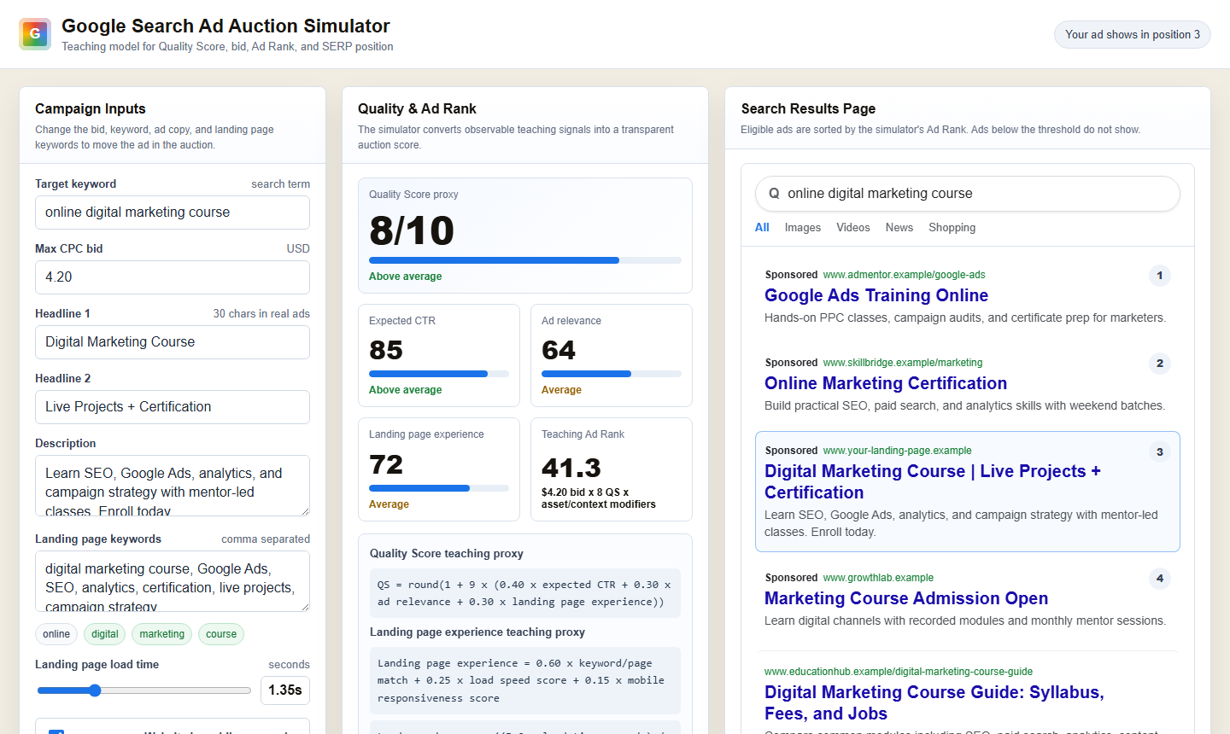Screen dimensions: 1230x734
Task: Click the Expected CTR value 85
Action: tap(386, 350)
